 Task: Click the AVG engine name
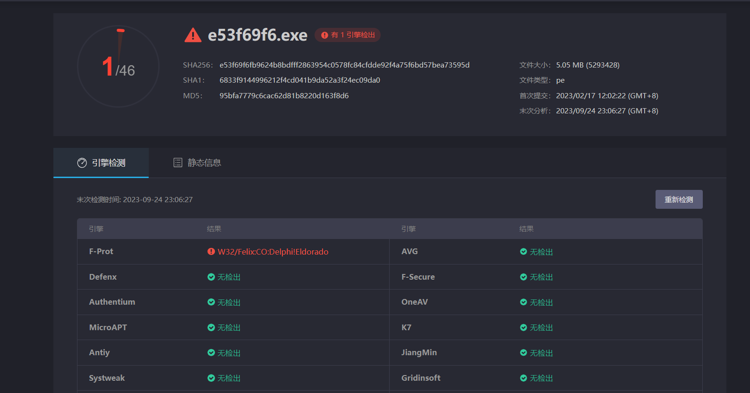click(409, 251)
